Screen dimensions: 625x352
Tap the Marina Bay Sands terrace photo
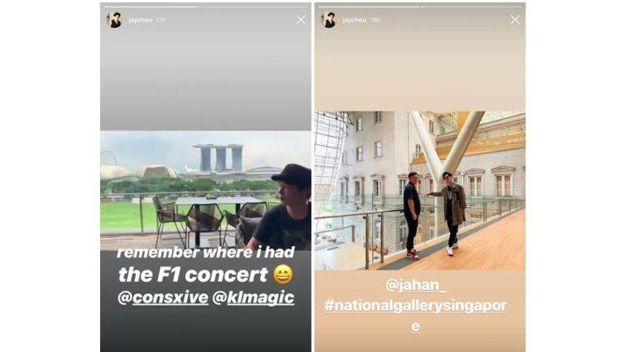click(x=206, y=191)
